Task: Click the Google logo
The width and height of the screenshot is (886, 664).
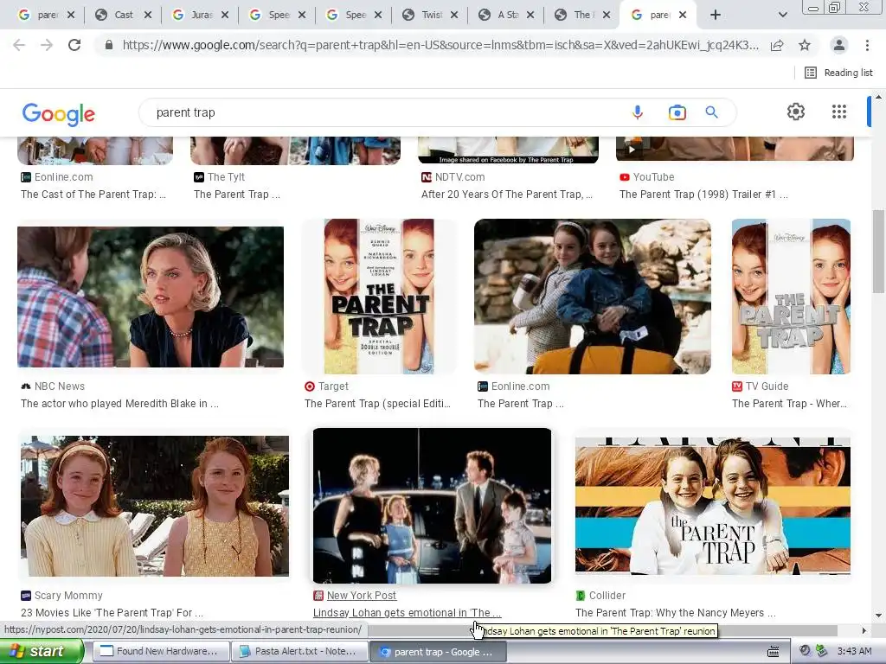Action: [59, 113]
